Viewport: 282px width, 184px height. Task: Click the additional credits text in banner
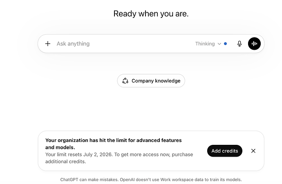65,162
